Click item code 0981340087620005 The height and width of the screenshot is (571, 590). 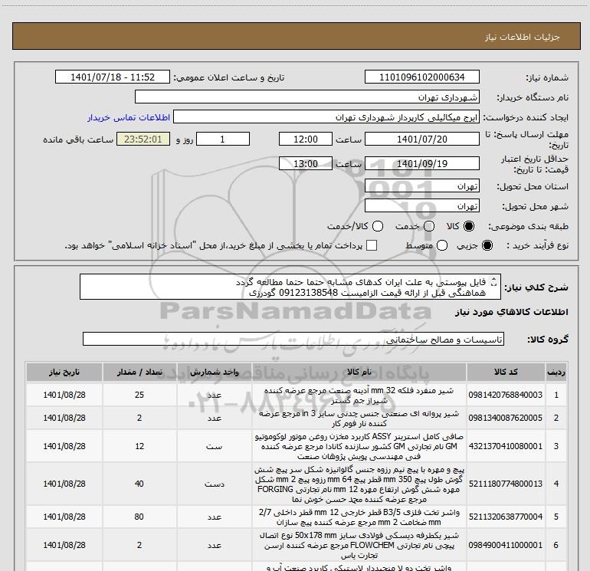pos(506,418)
